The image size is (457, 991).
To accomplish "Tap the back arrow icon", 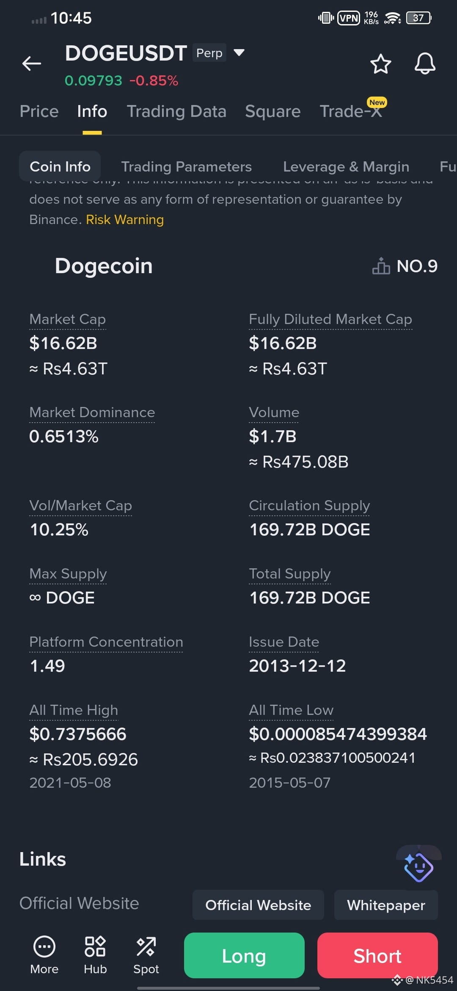I will (32, 64).
